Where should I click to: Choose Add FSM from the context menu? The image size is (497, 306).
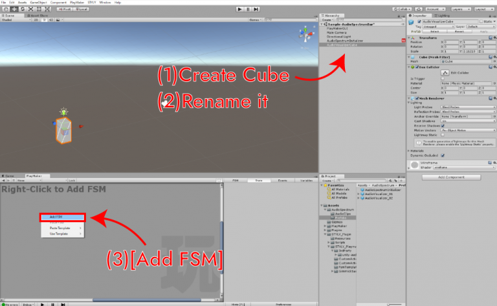(x=62, y=217)
